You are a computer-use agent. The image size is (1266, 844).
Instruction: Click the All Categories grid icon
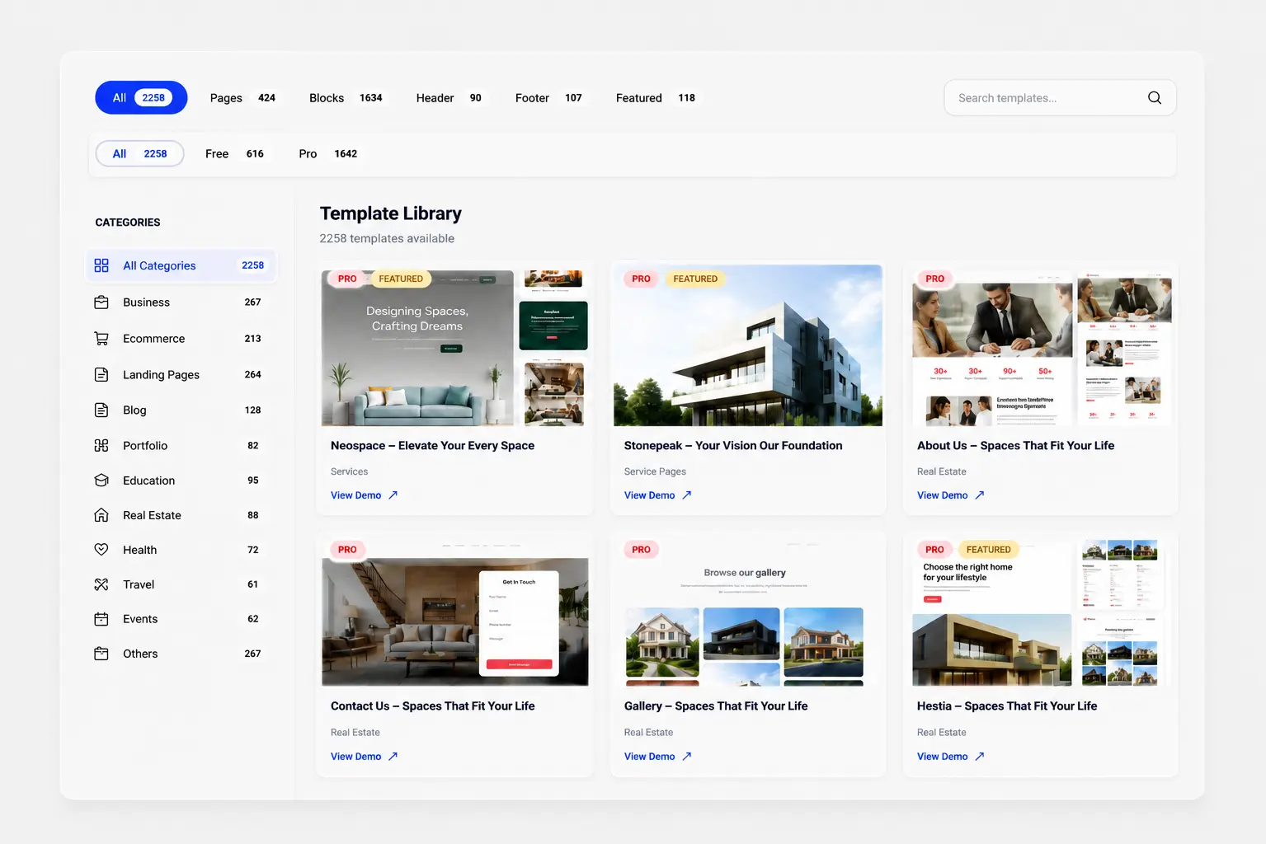coord(101,265)
